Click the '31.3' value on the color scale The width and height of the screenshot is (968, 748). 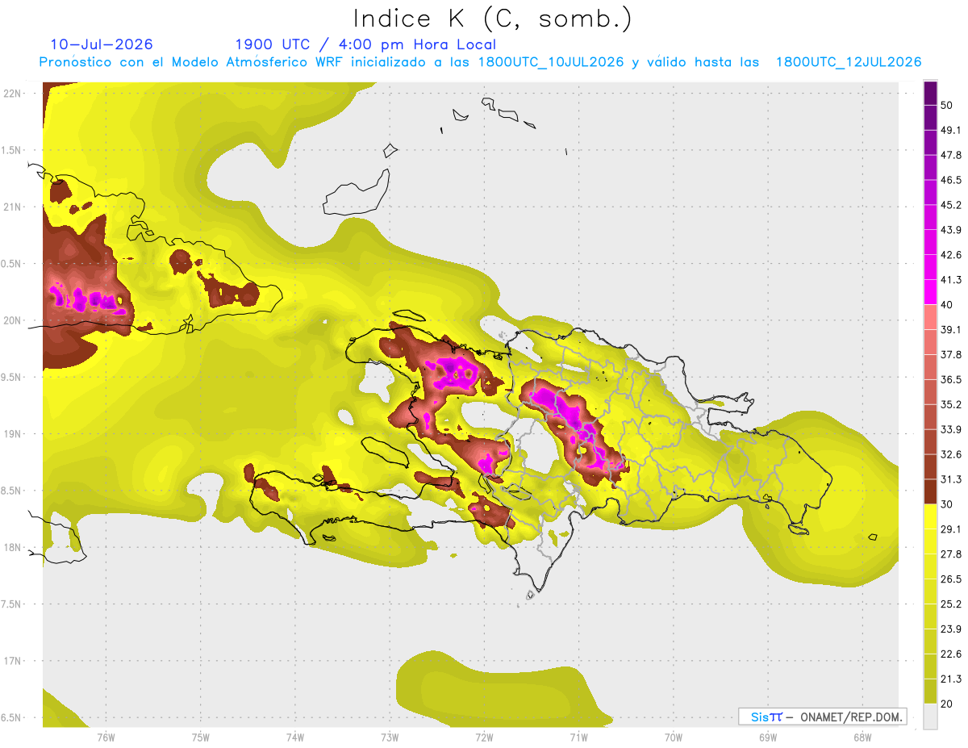tap(951, 479)
